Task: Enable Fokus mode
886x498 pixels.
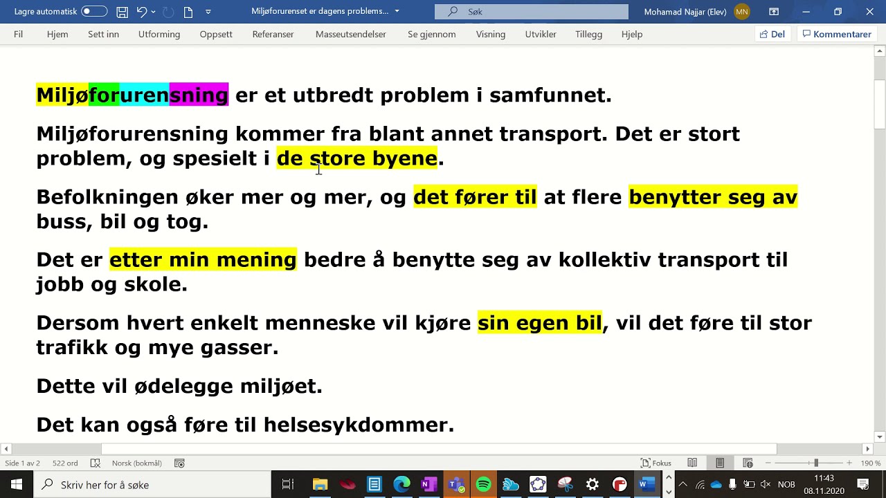Action: coord(656,463)
